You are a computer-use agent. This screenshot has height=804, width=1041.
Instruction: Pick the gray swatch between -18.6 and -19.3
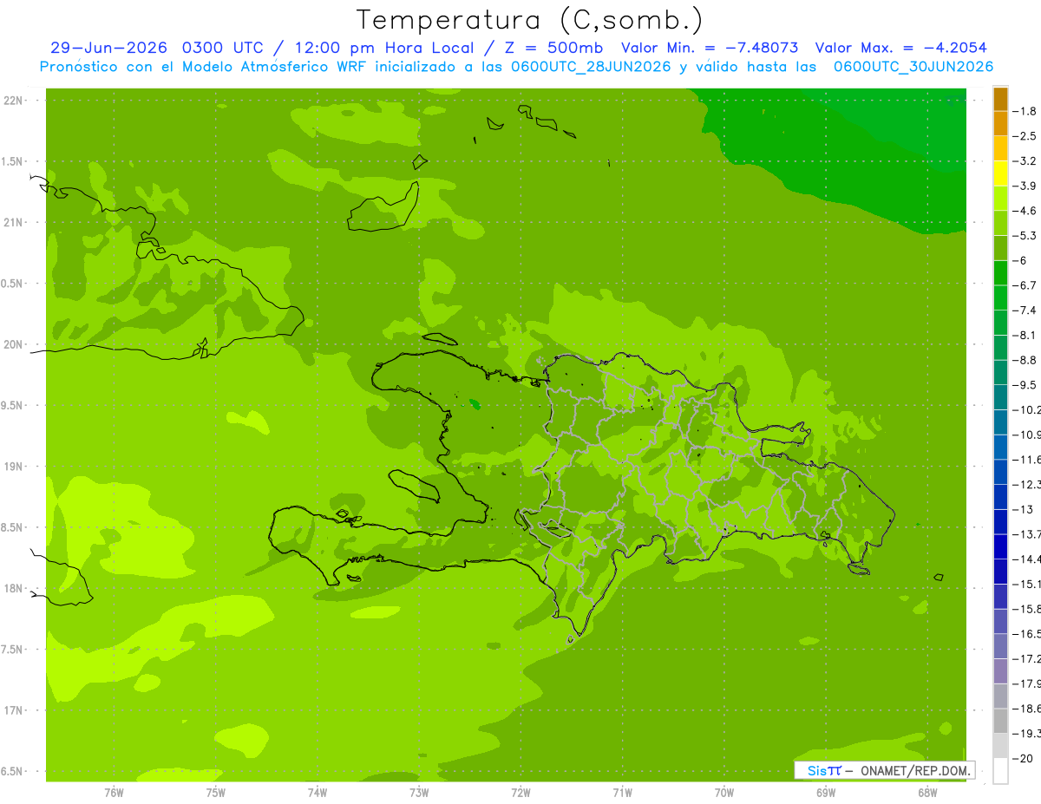point(1000,721)
